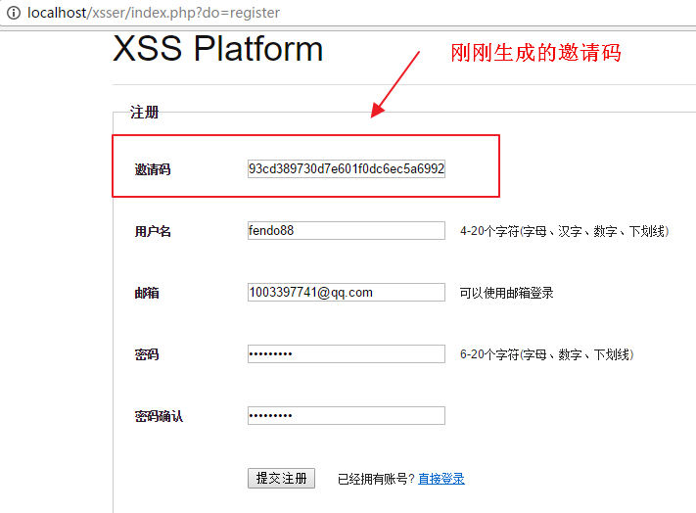
Task: Click the 密码确认 label
Action: point(159,416)
